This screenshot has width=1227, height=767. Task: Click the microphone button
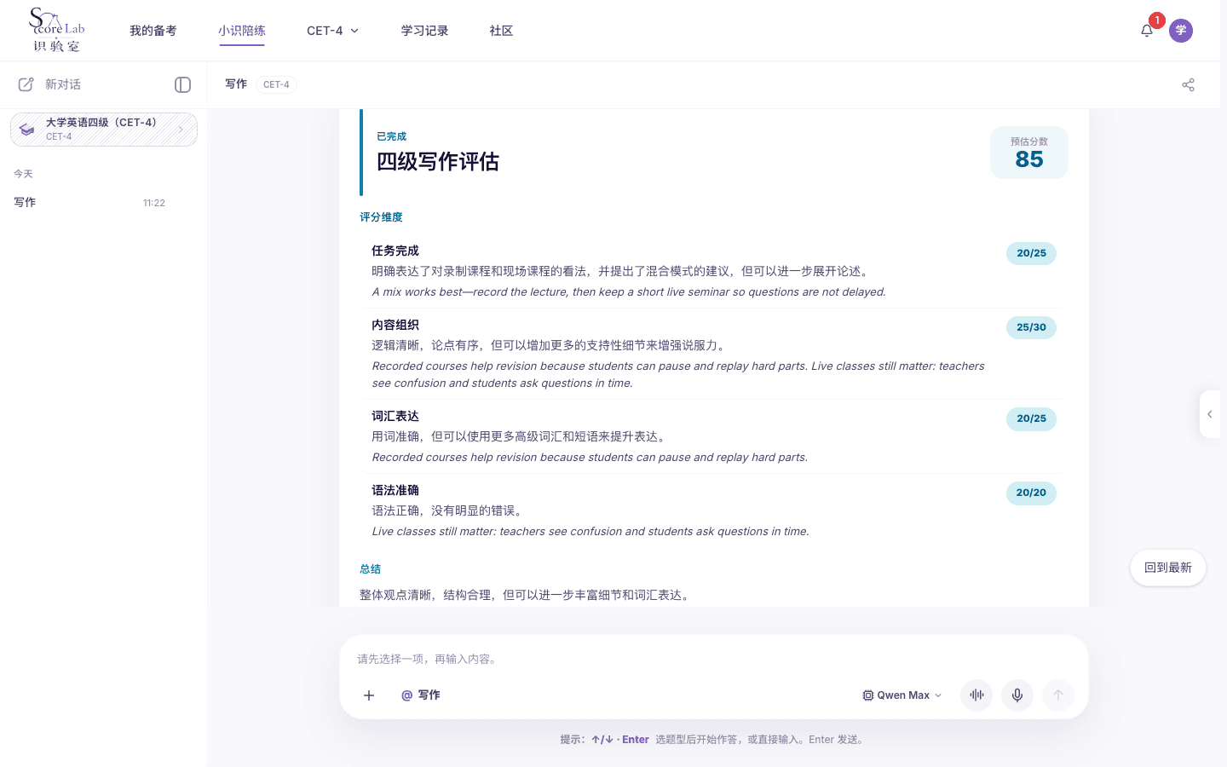pos(1017,695)
